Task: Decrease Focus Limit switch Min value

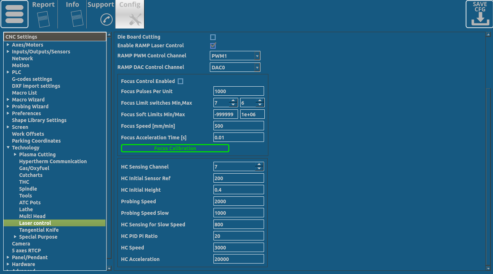Action: (233, 105)
